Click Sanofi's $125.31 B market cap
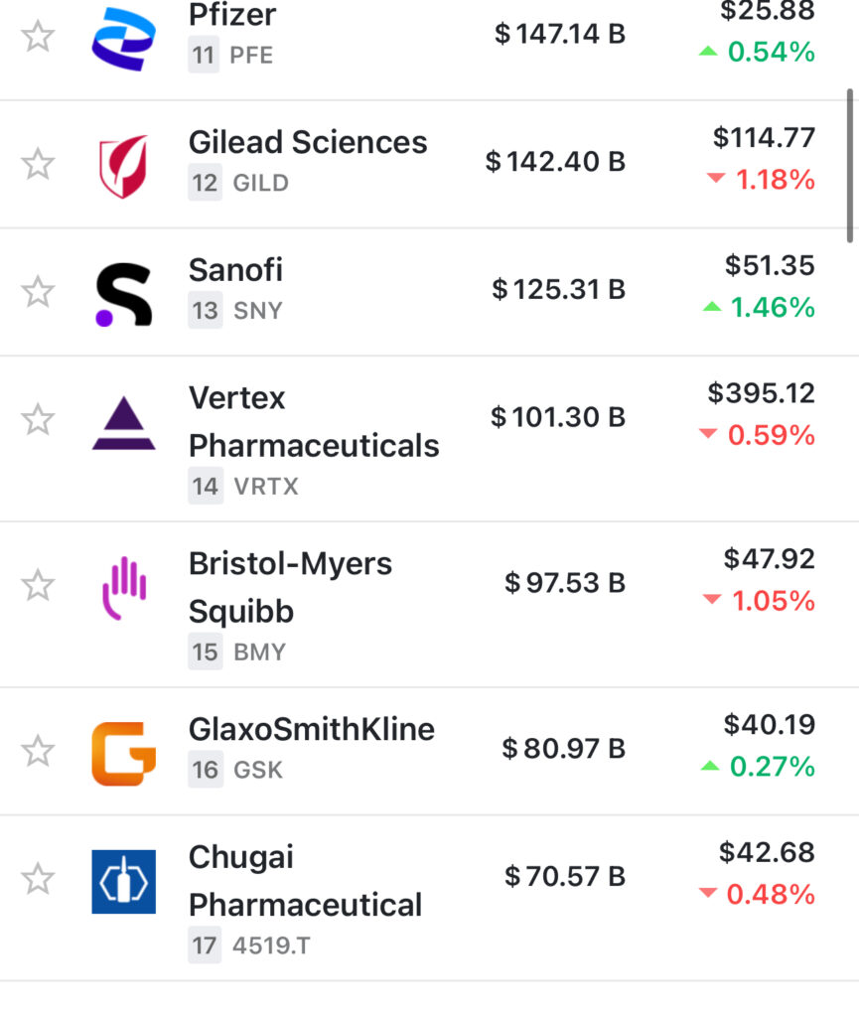The image size is (859, 1017). (x=558, y=289)
